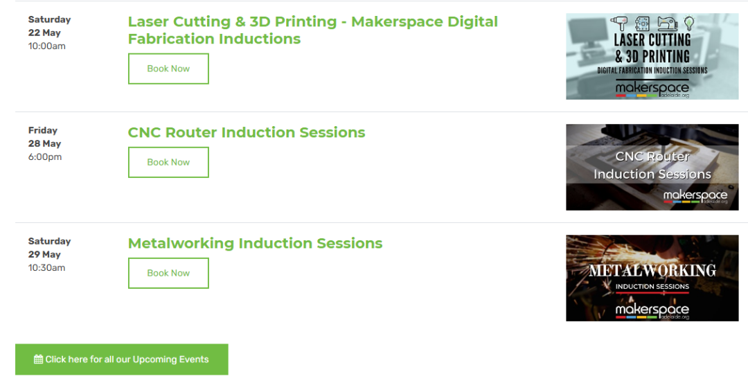
Task: Click makerspace logo in the CNC Router banner
Action: (x=695, y=197)
